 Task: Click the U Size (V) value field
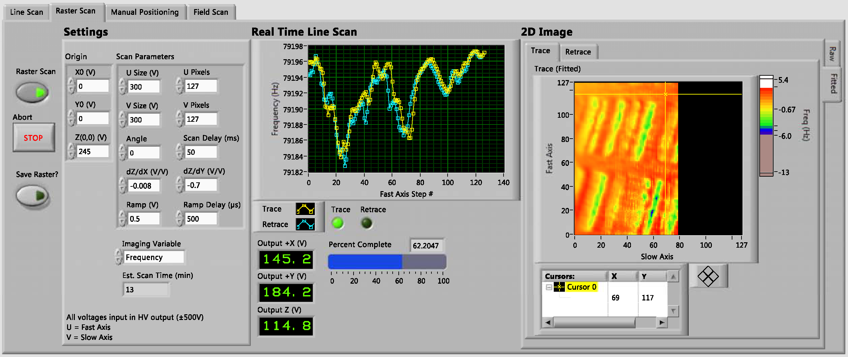pyautogui.click(x=144, y=87)
